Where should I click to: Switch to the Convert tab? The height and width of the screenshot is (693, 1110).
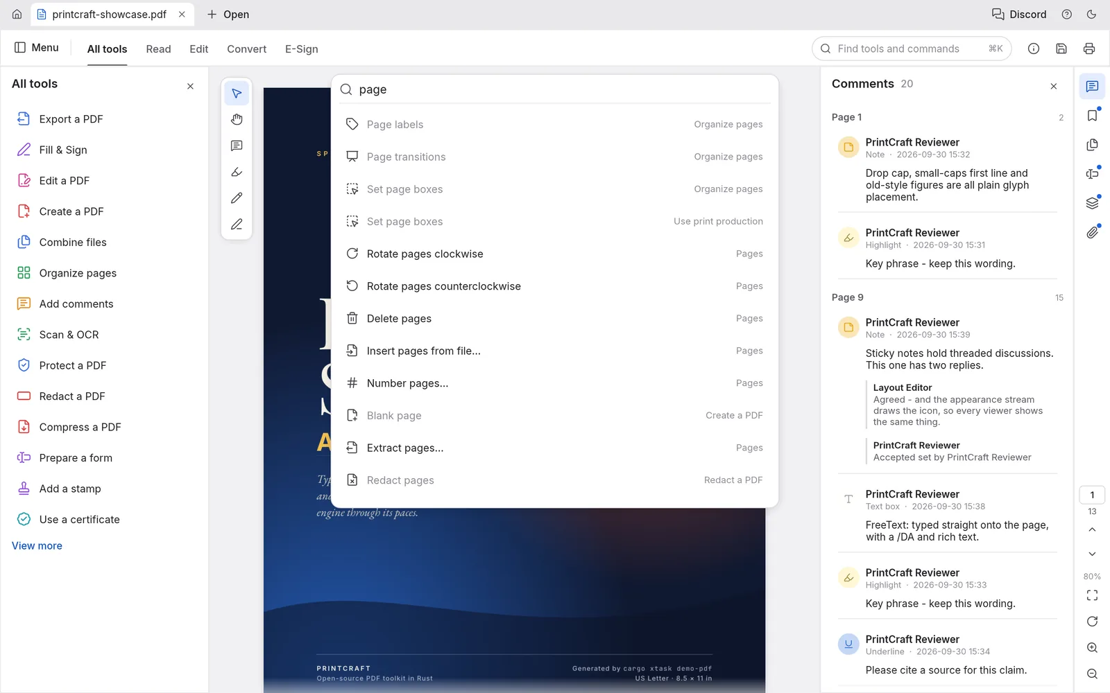[x=246, y=49]
